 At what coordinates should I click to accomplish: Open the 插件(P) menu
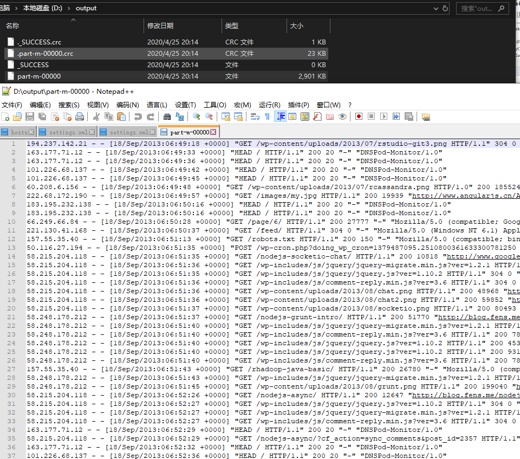click(298, 105)
